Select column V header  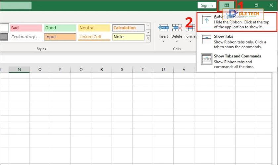[x=184, y=70]
